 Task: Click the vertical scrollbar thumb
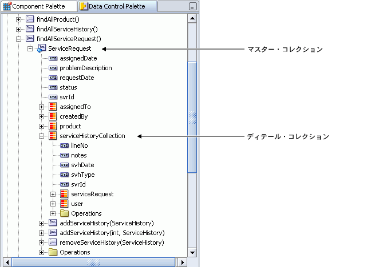pyautogui.click(x=192, y=117)
